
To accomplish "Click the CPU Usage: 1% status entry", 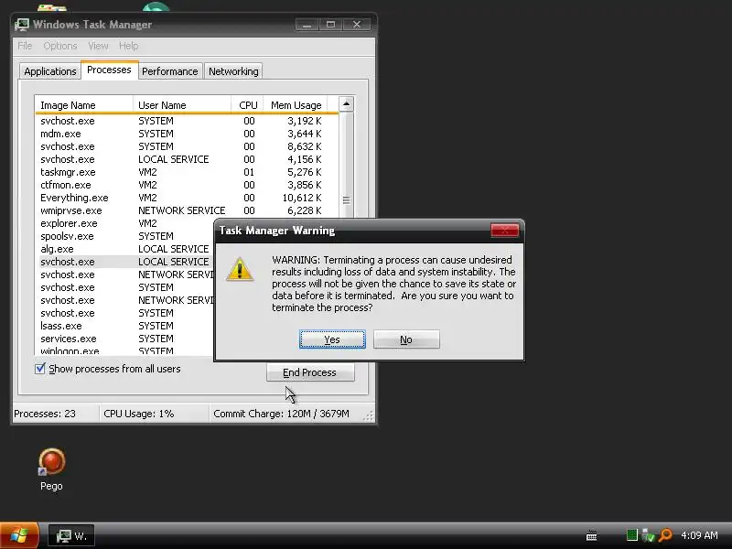I will tap(139, 414).
